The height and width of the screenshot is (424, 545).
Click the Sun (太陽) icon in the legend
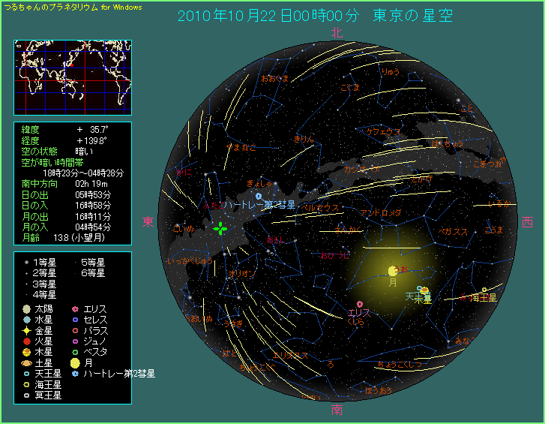click(x=26, y=309)
